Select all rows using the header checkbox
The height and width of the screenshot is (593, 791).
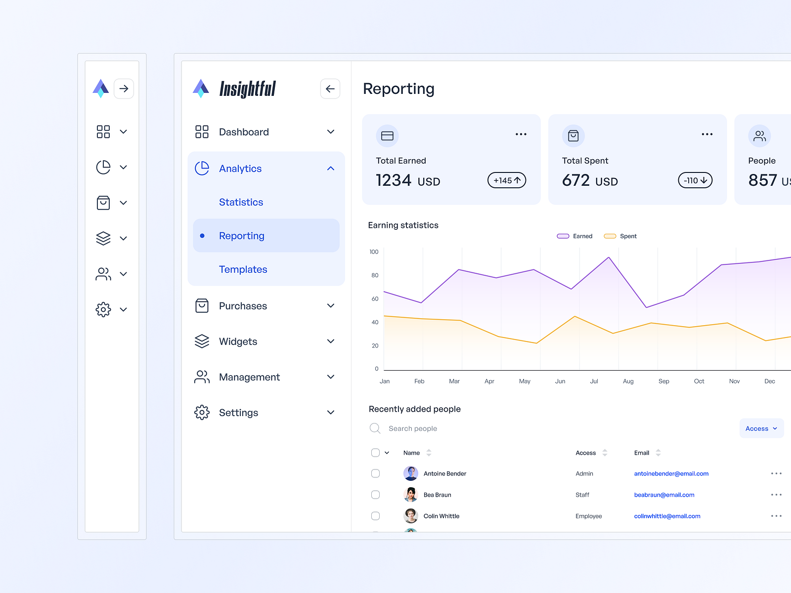pos(375,453)
